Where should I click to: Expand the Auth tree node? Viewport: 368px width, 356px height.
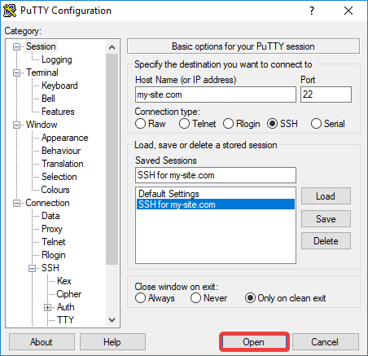(48, 307)
